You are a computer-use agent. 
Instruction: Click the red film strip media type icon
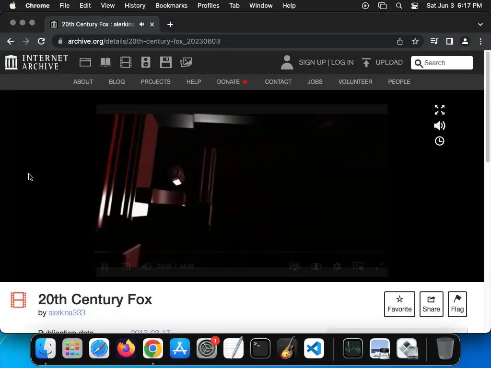point(18,300)
